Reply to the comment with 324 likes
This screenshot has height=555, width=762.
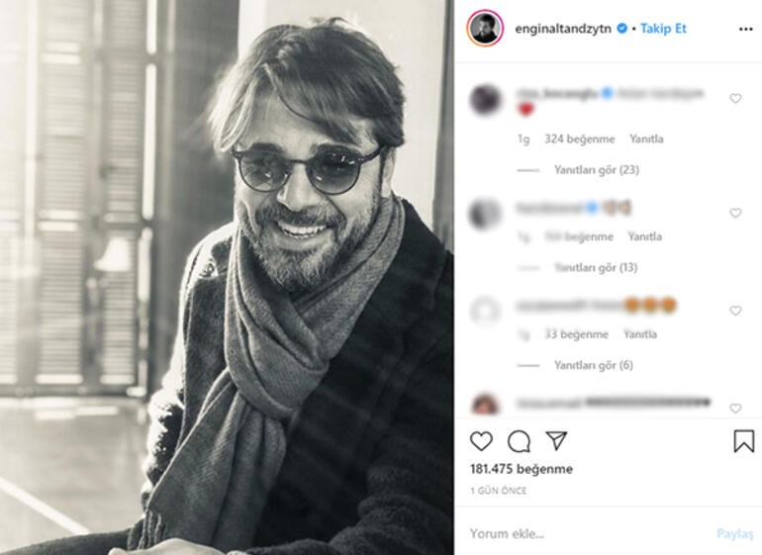tap(645, 139)
